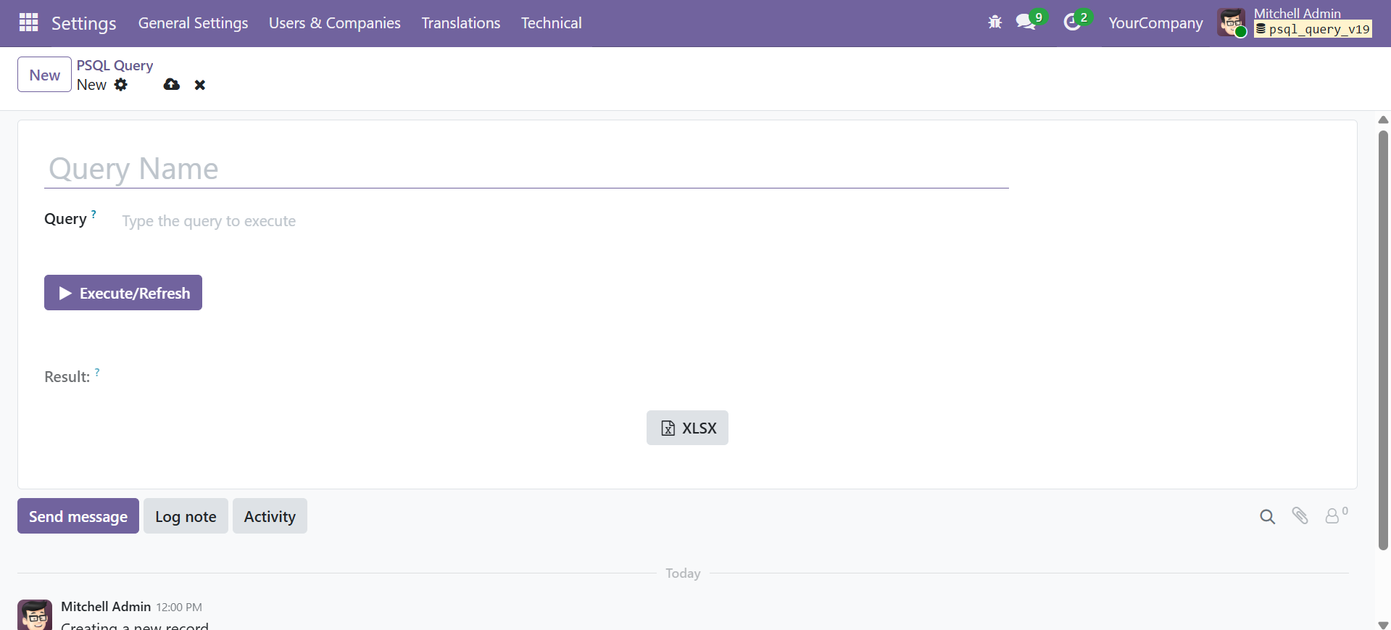Open YourCompany company switcher

tap(1155, 23)
